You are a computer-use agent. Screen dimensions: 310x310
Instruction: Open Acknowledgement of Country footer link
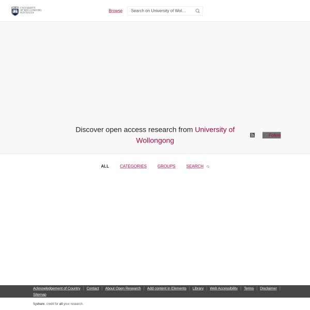pos(56,288)
